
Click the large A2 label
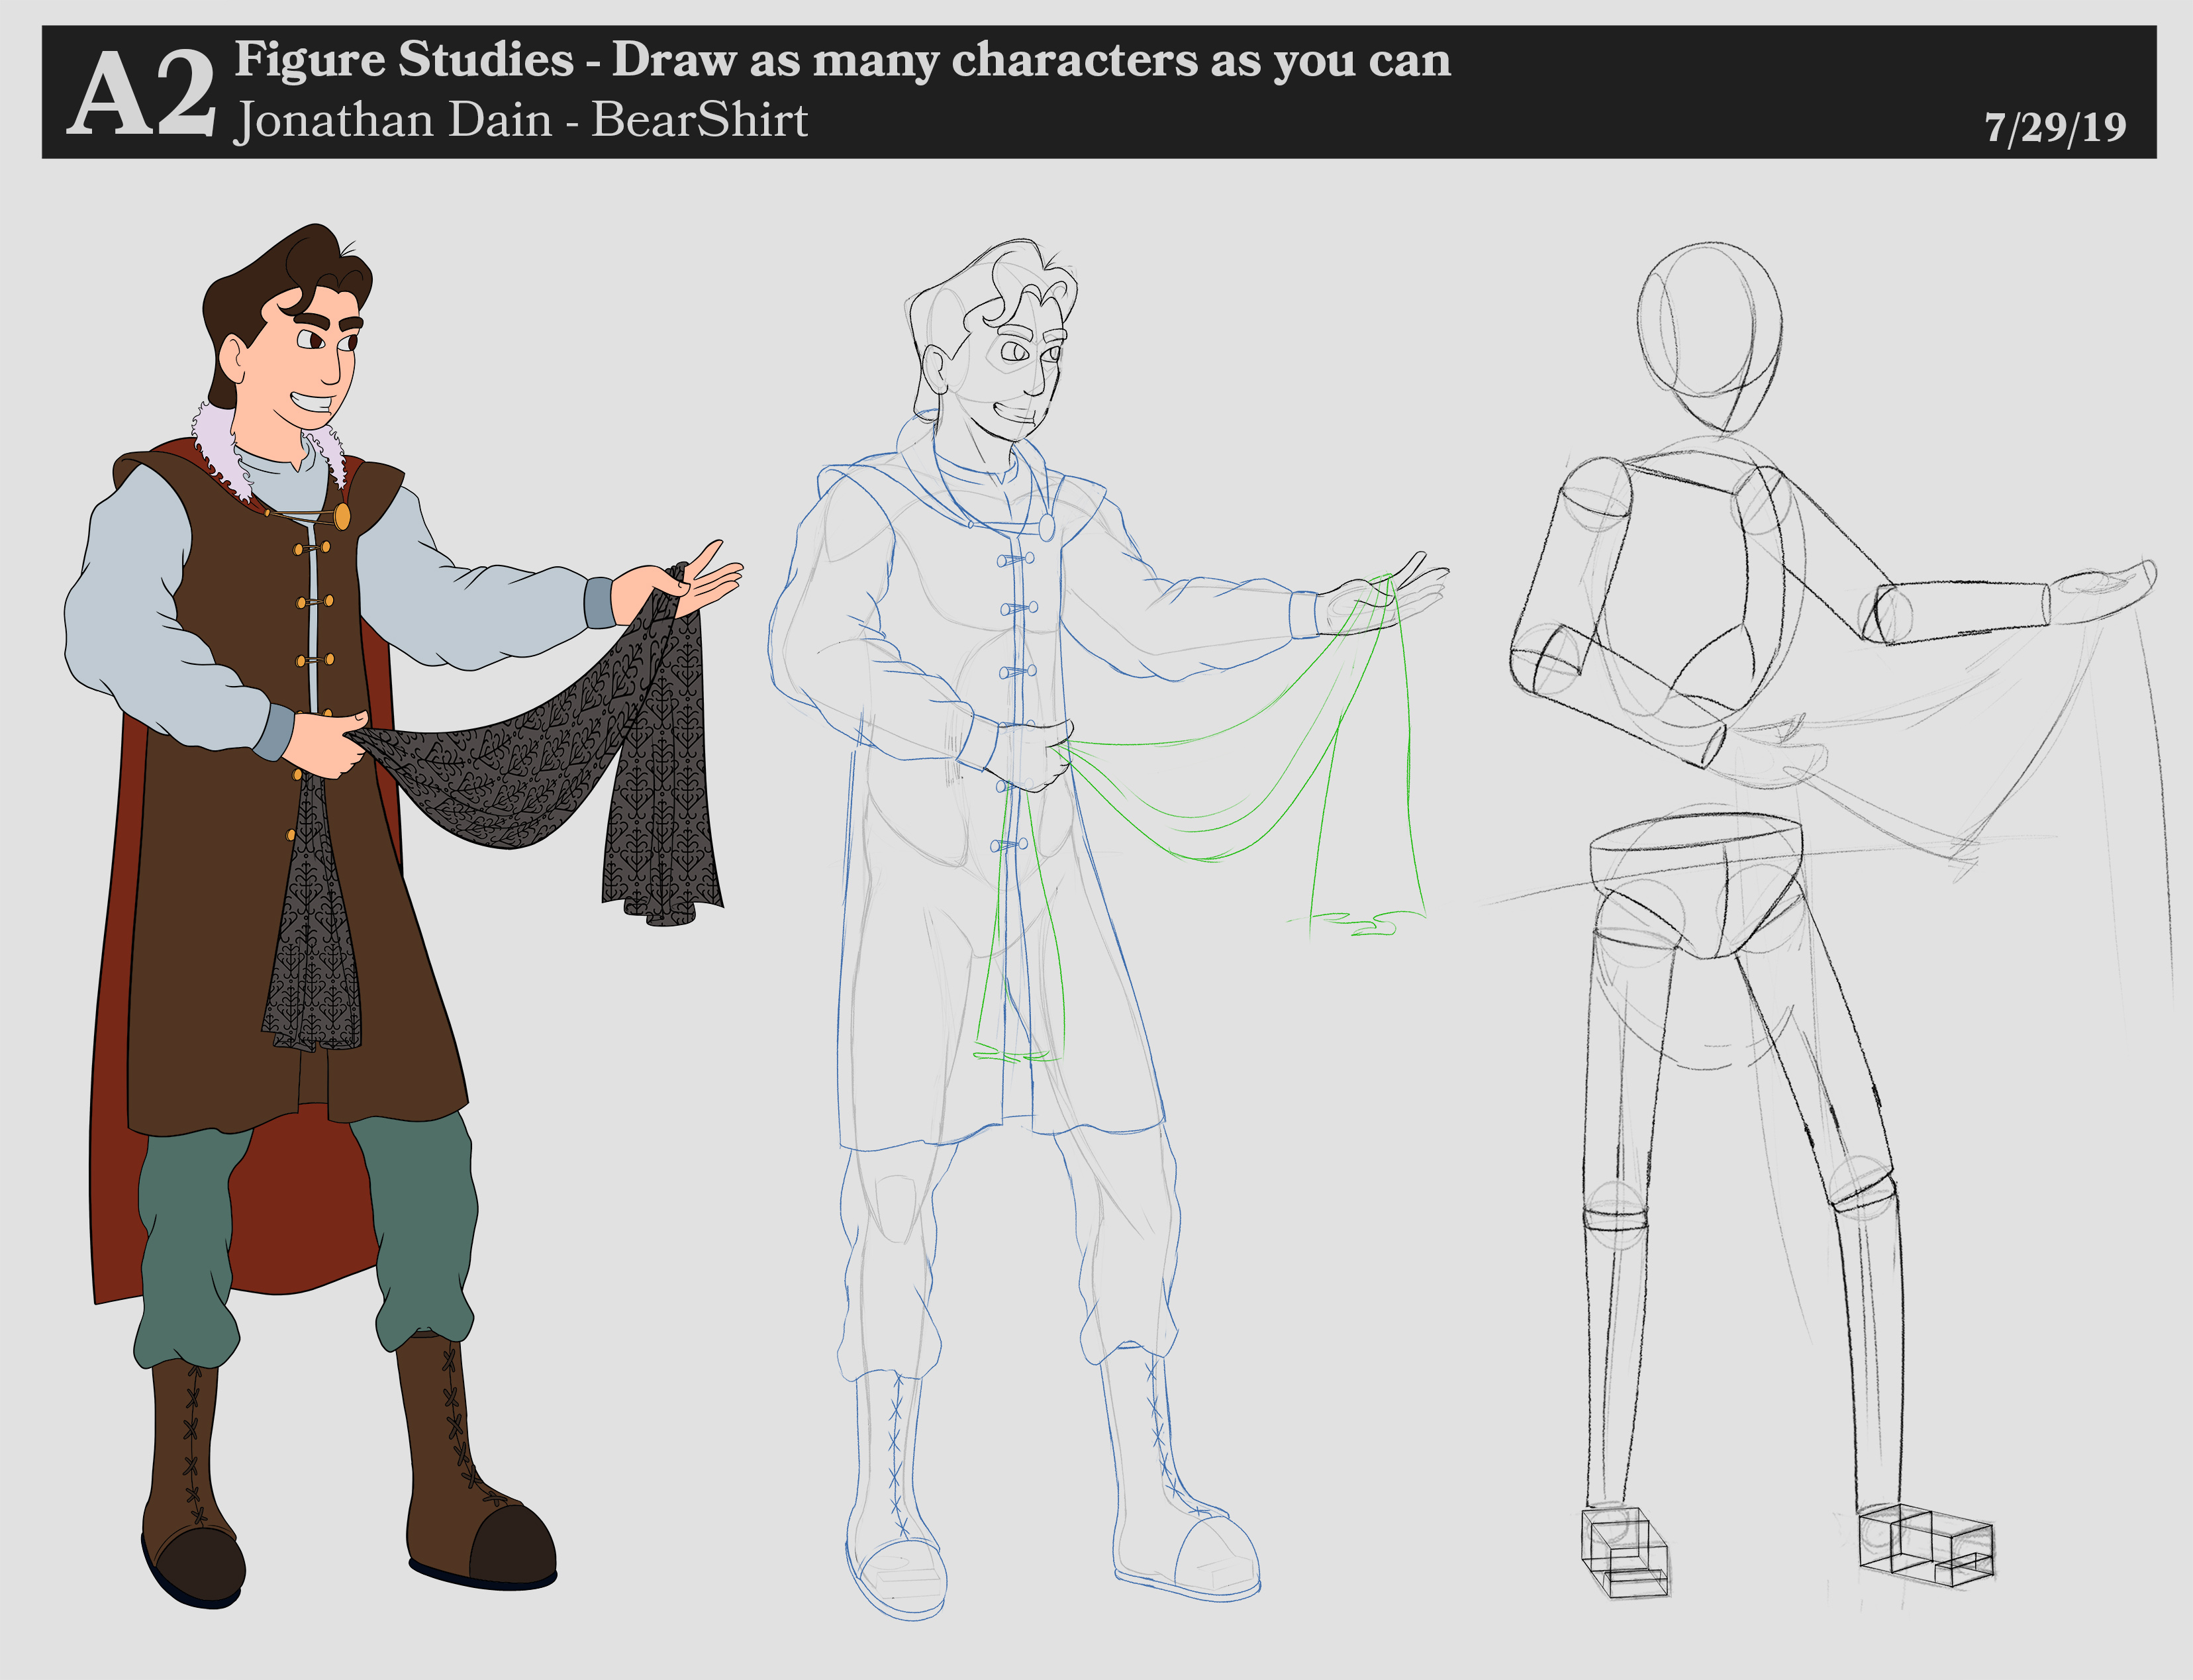140,96
